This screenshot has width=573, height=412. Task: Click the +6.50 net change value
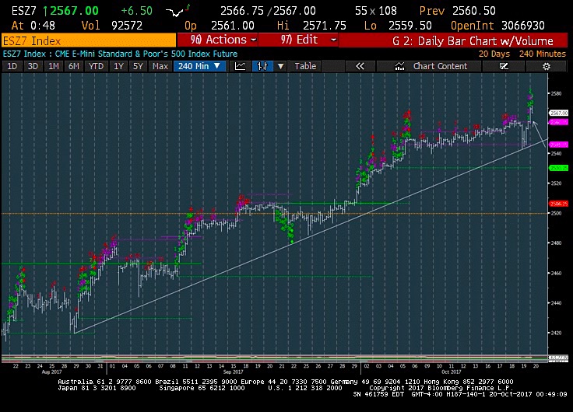(x=136, y=11)
